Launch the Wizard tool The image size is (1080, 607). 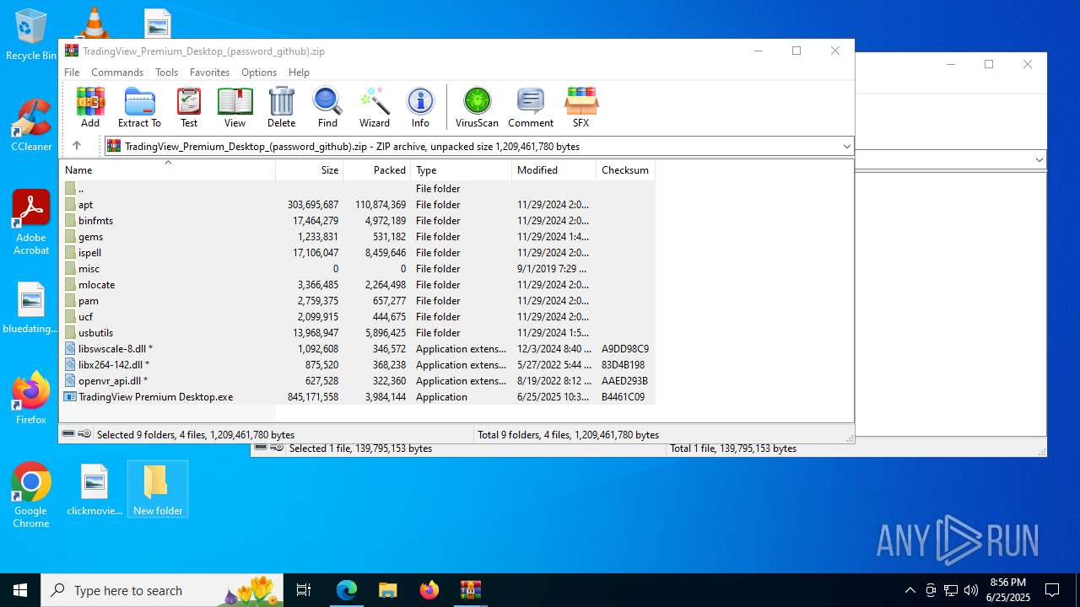[x=375, y=107]
